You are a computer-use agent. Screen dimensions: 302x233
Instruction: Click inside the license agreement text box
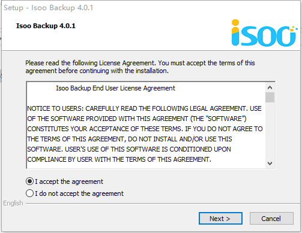146,125
